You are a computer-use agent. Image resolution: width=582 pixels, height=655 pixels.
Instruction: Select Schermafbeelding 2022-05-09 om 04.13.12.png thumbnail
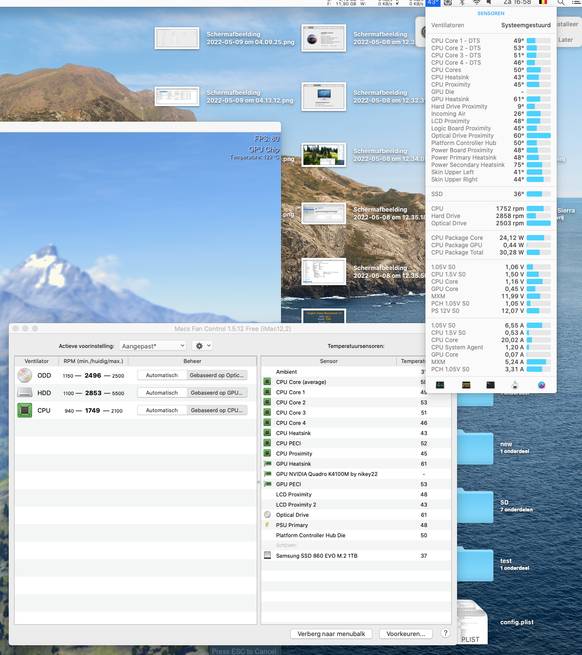click(x=177, y=96)
